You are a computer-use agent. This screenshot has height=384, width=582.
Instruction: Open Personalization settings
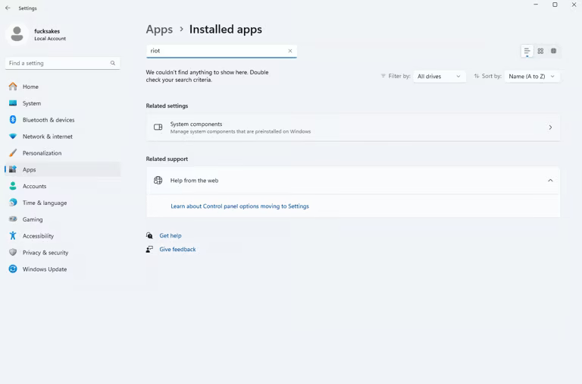click(42, 153)
